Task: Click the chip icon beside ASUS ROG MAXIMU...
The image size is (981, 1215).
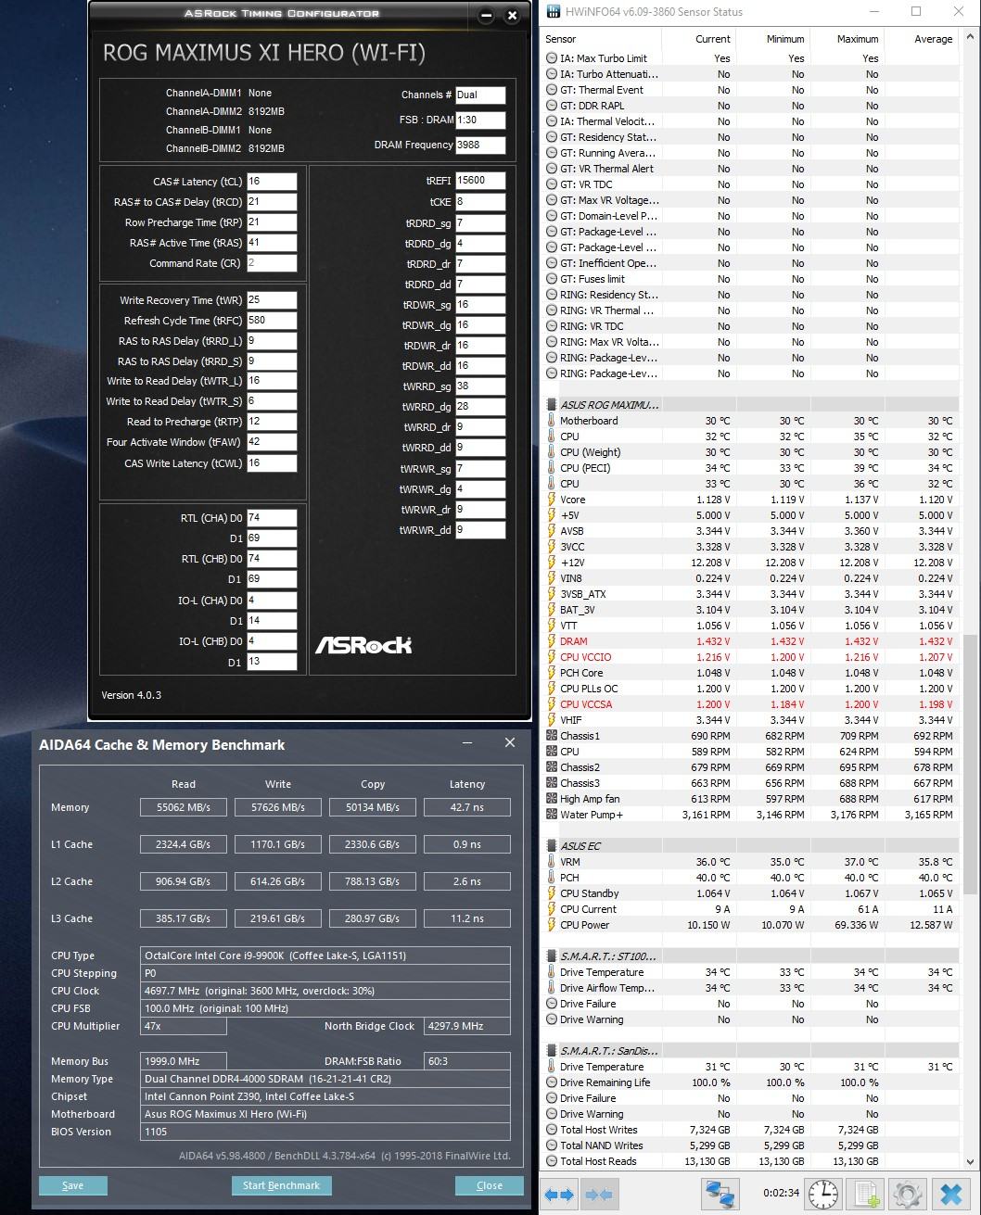Action: pyautogui.click(x=552, y=405)
